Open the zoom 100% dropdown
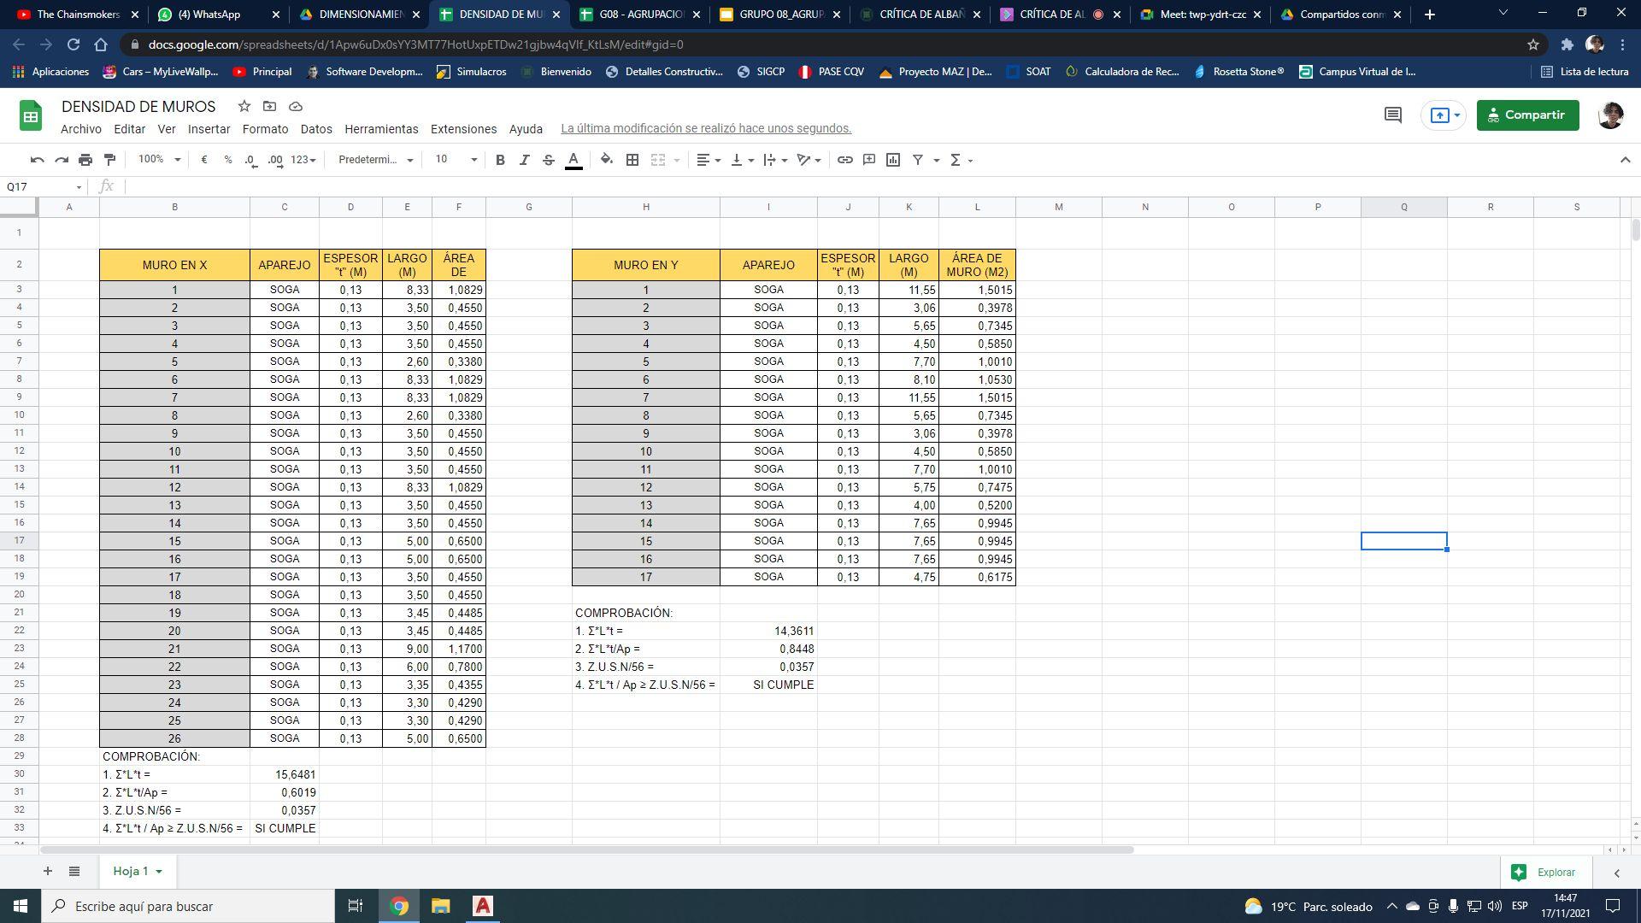Image resolution: width=1641 pixels, height=923 pixels. click(159, 160)
